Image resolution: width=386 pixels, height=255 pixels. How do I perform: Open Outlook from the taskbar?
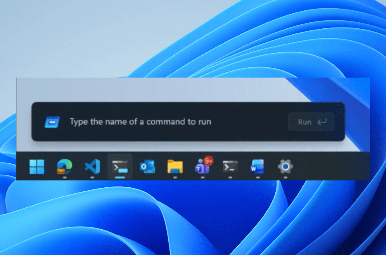(x=148, y=167)
